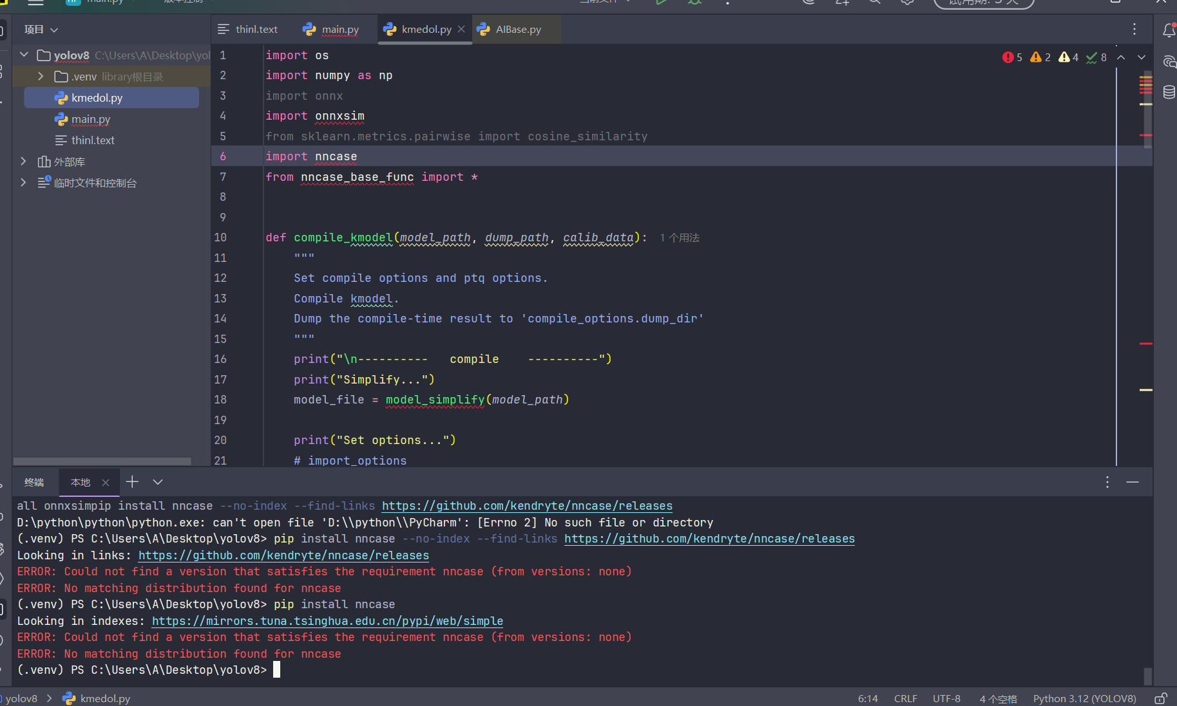Click line number 6 in gutter
The width and height of the screenshot is (1177, 706).
[x=223, y=156]
